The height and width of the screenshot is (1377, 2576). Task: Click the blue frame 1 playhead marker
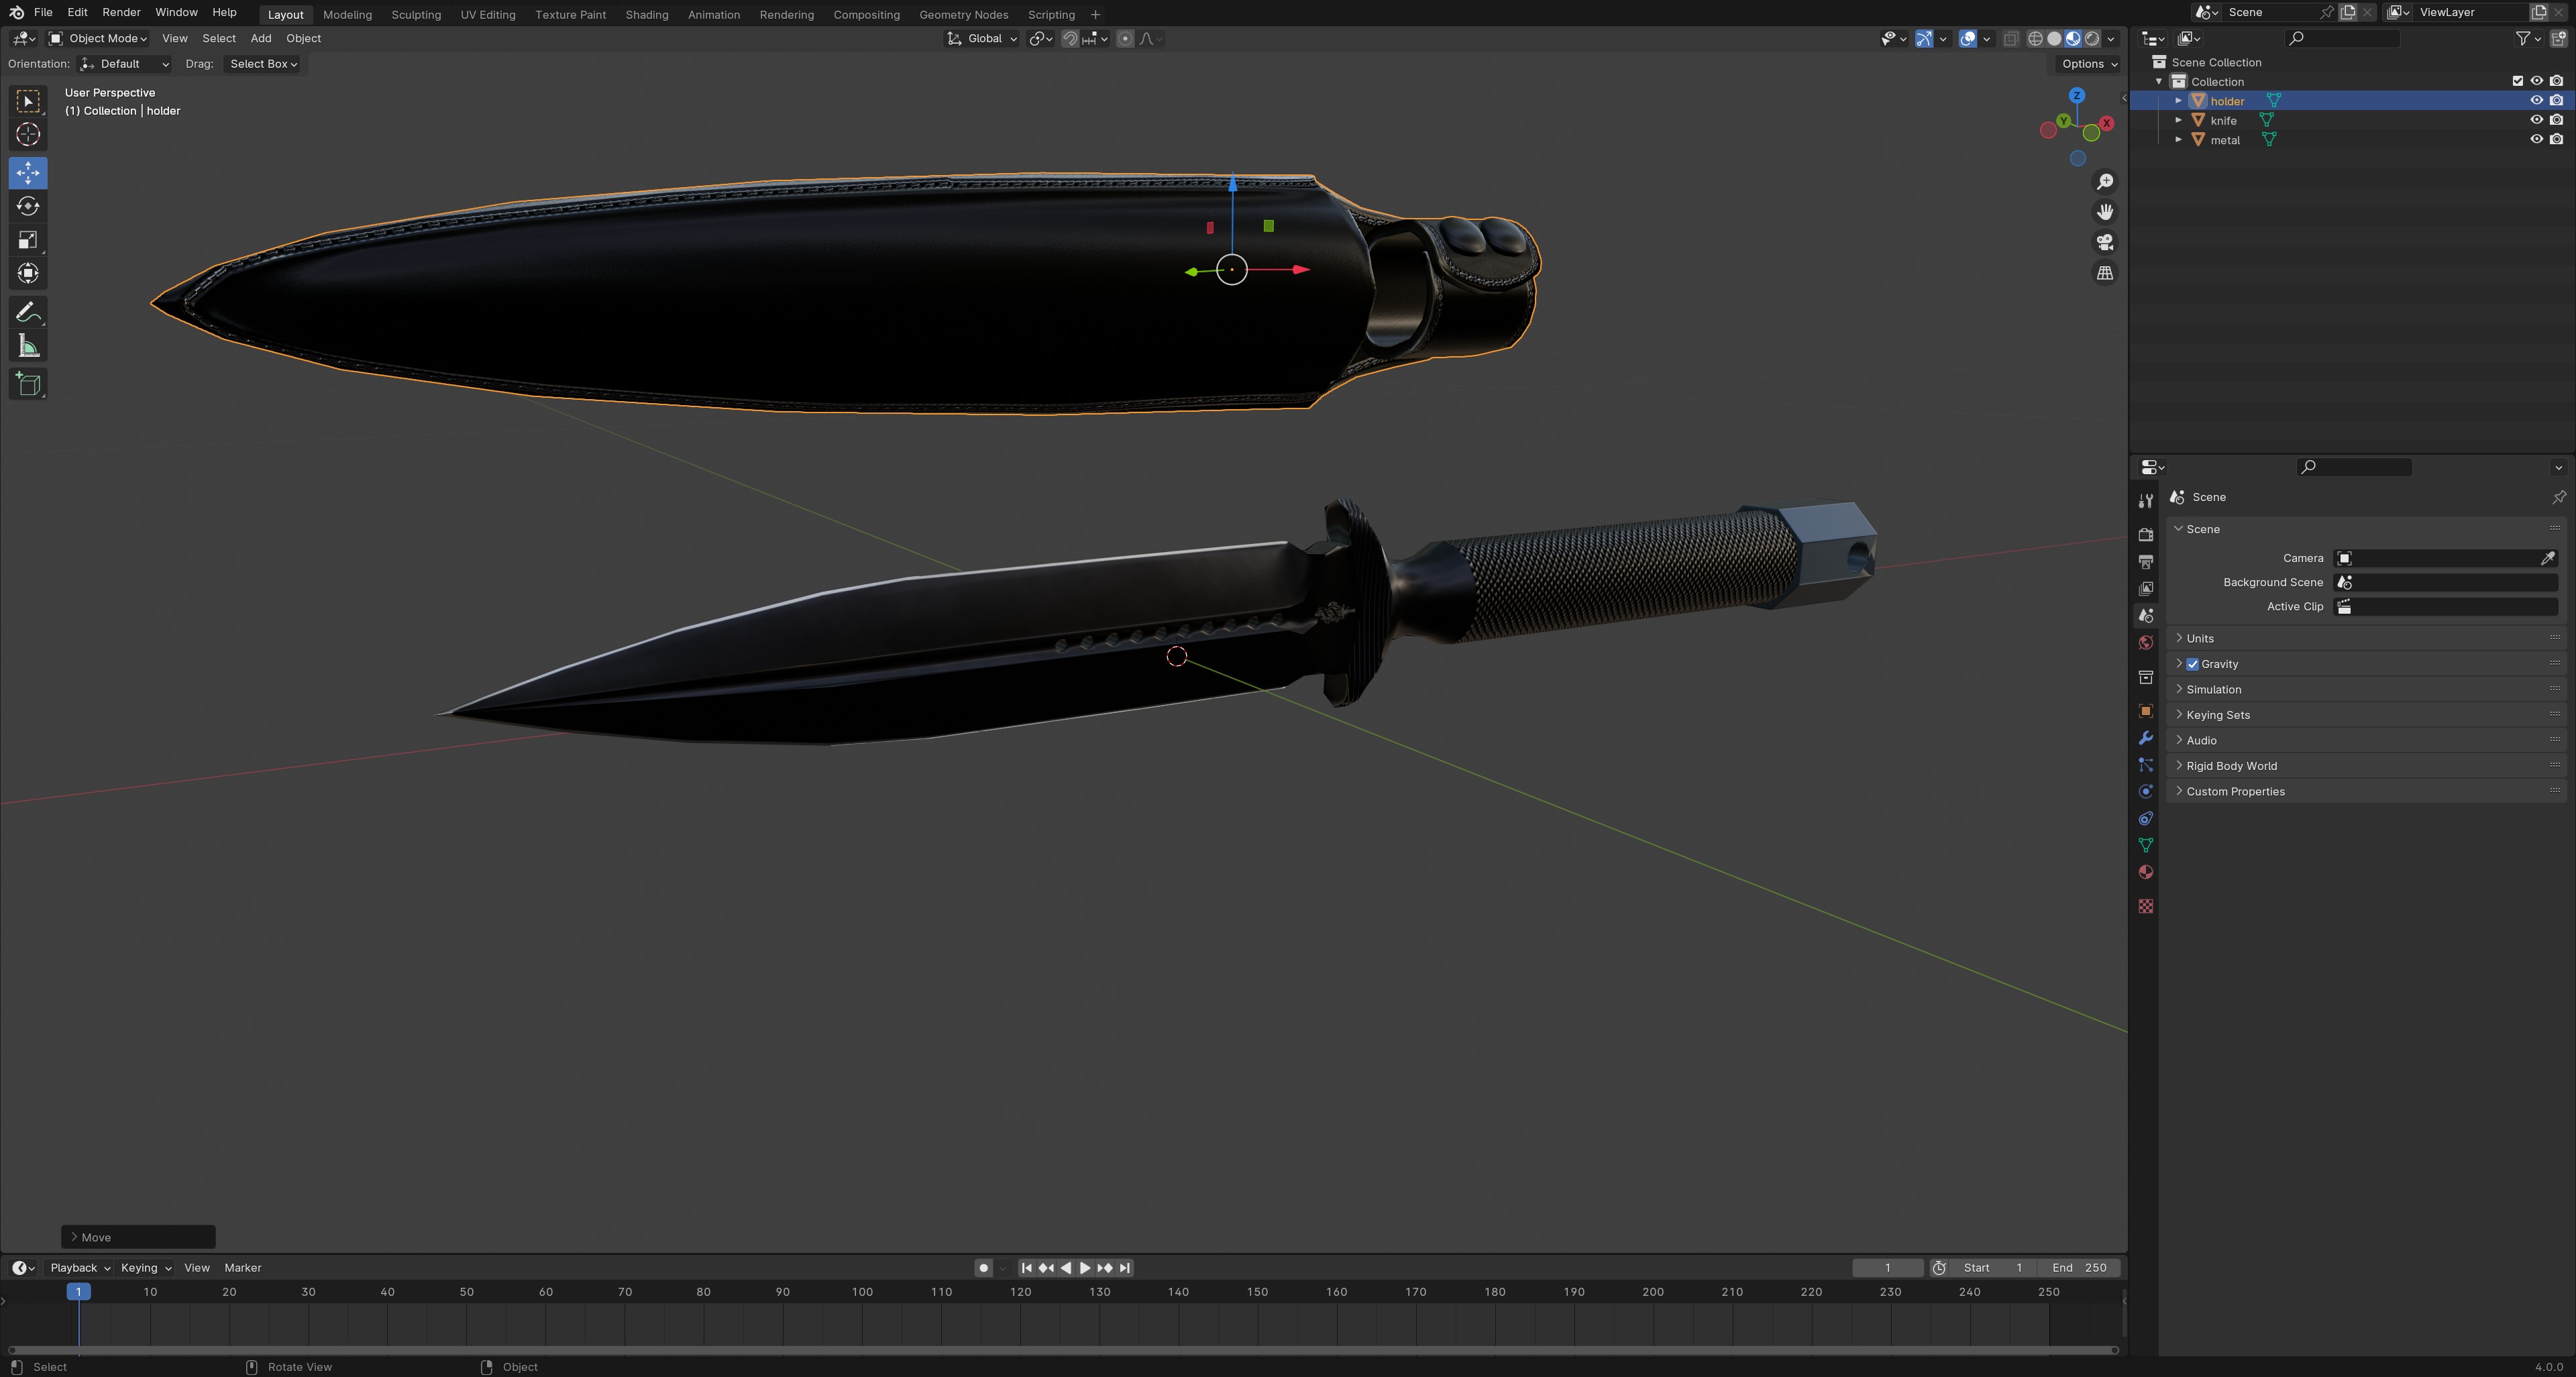78,1292
